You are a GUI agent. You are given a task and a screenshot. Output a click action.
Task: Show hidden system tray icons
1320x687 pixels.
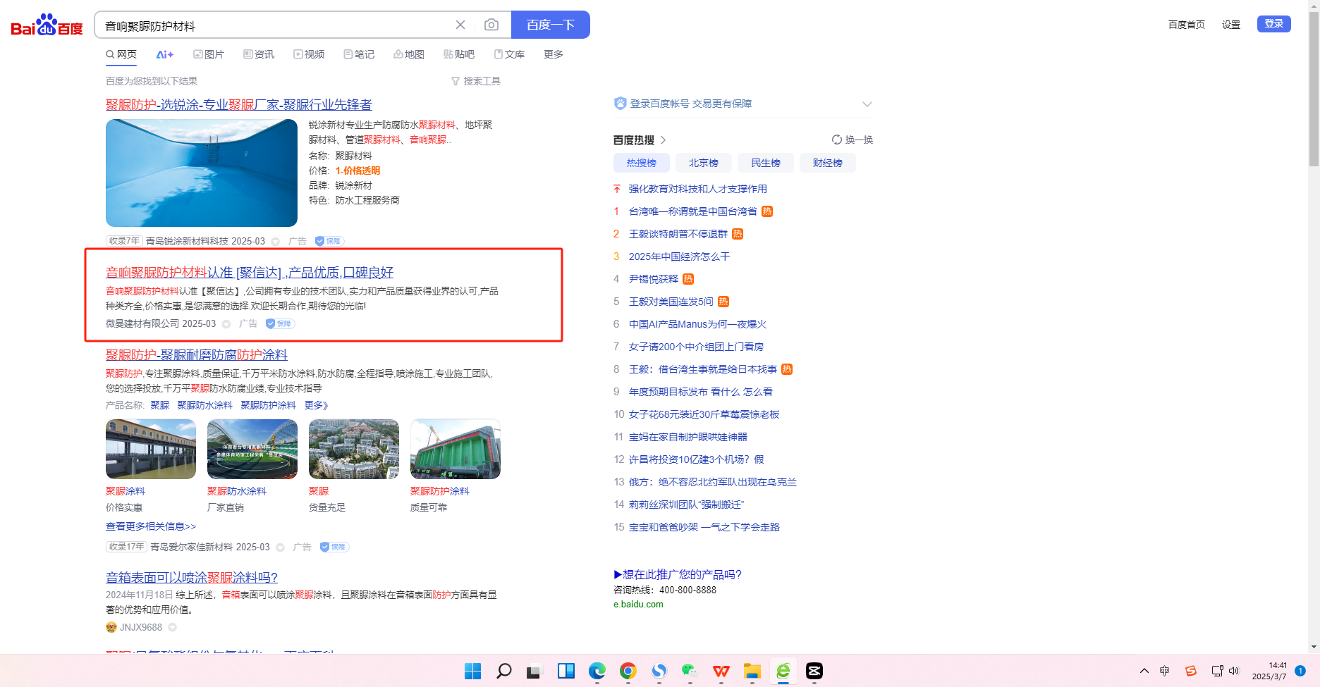tap(1144, 671)
